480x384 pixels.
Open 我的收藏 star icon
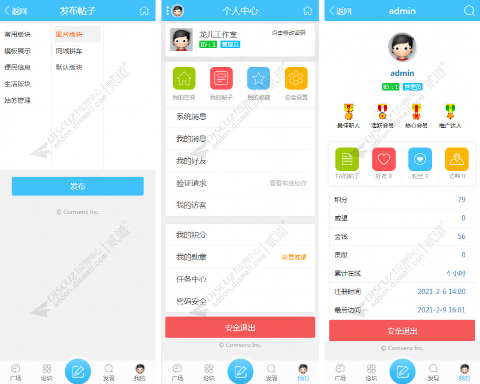pyautogui.click(x=258, y=79)
